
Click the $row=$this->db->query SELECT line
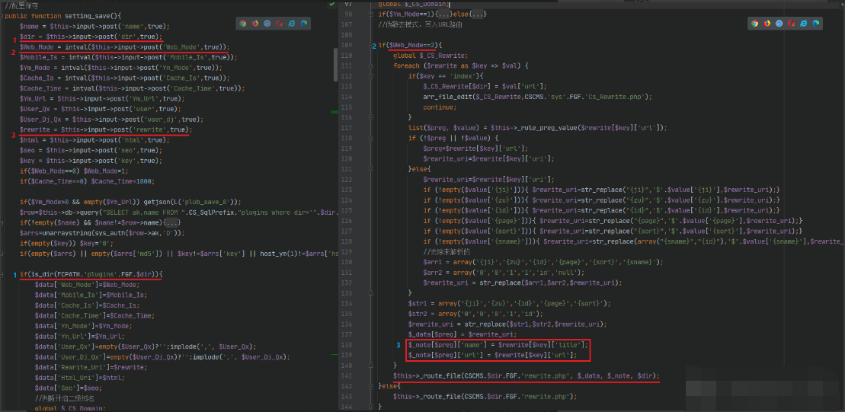point(178,212)
